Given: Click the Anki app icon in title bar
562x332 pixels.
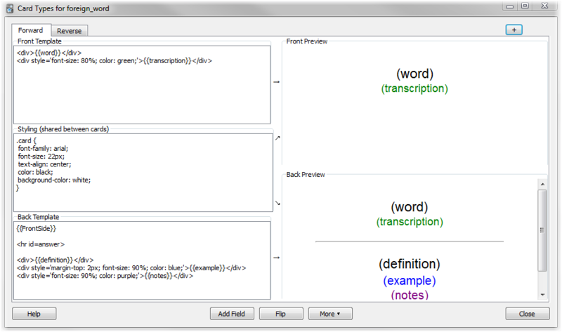Looking at the screenshot, I should pyautogui.click(x=10, y=8).
